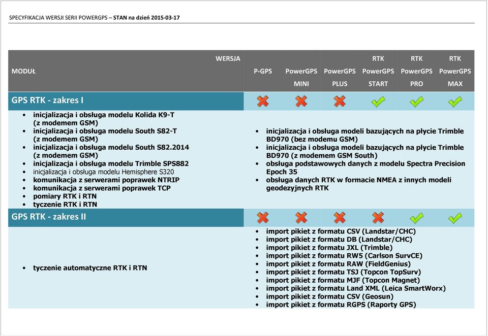Click the 'GPS RTK - zakres II' section header

tap(126, 217)
